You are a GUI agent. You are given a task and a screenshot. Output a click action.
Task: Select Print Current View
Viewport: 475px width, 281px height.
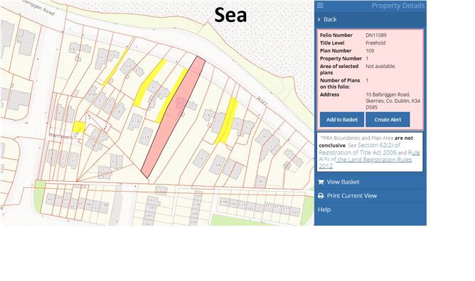352,196
